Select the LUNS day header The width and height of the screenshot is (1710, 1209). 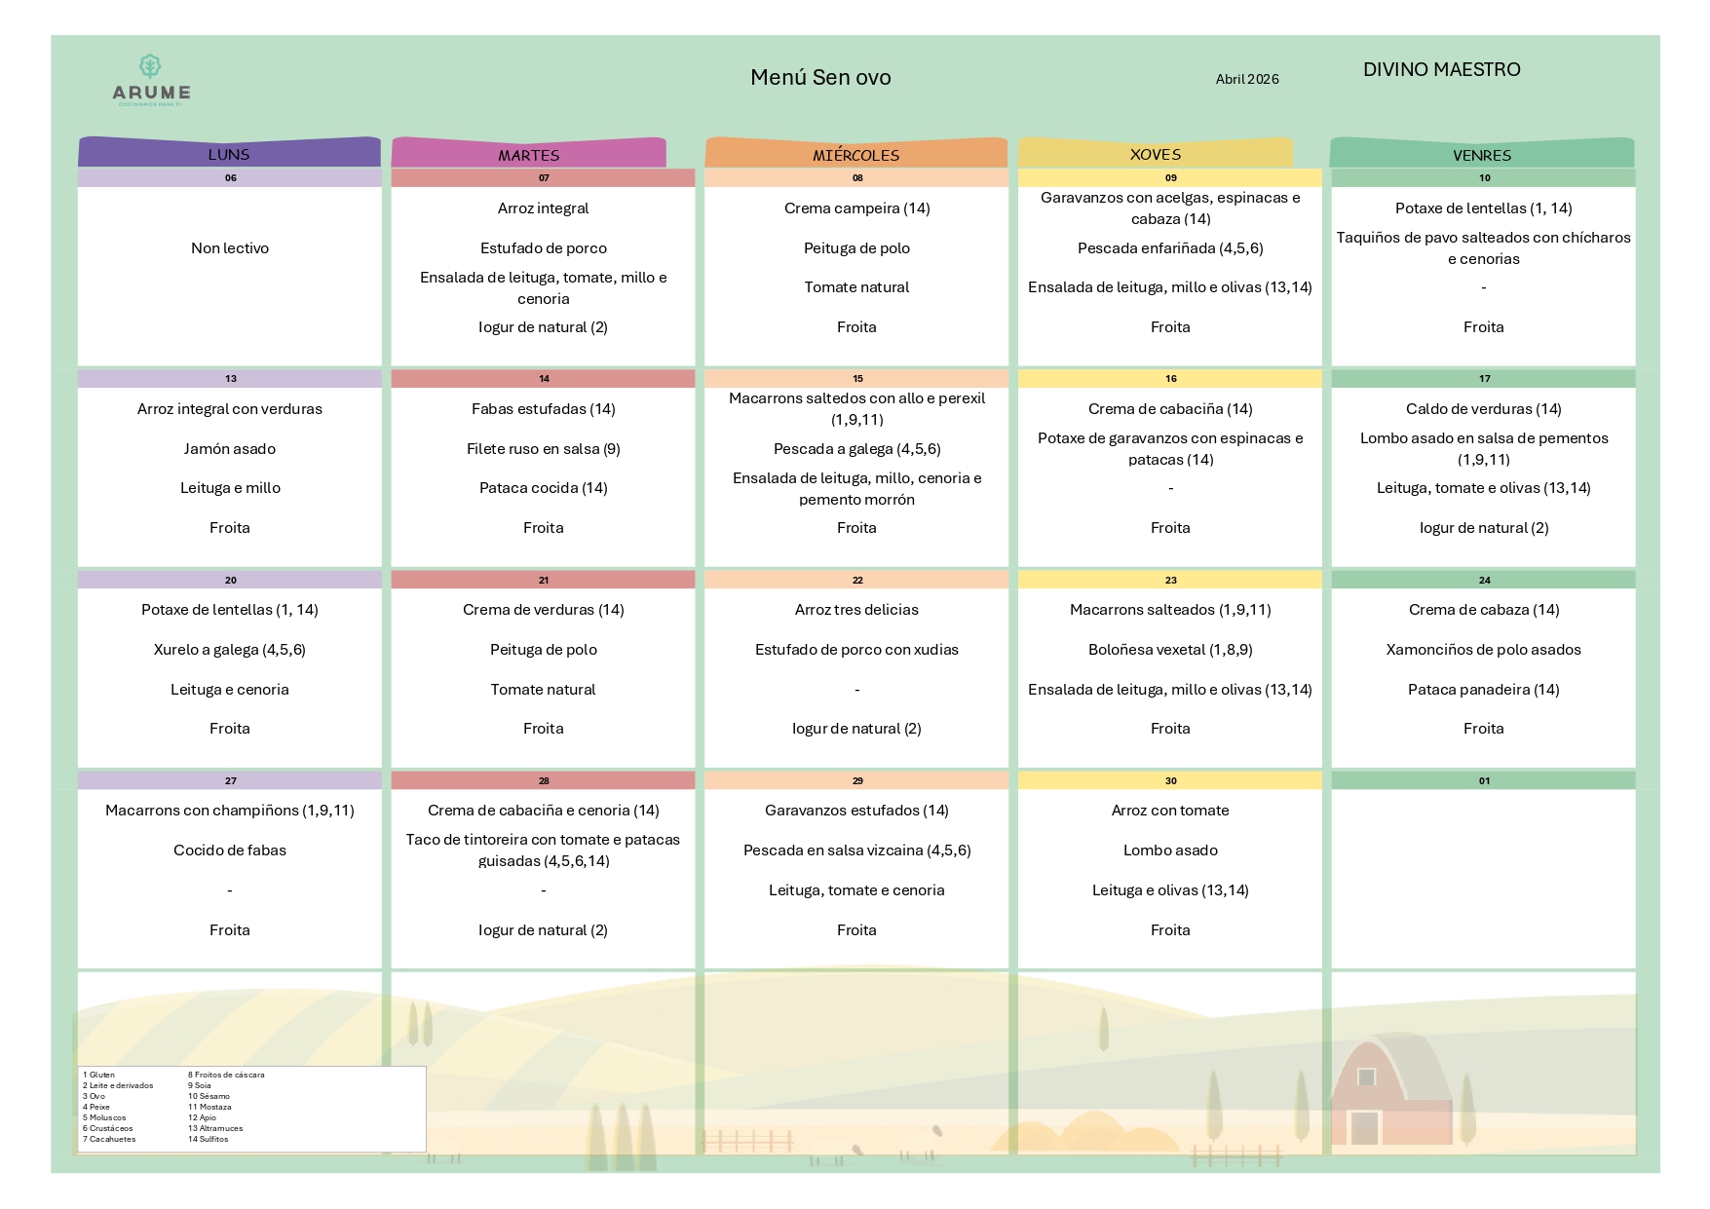tap(229, 154)
